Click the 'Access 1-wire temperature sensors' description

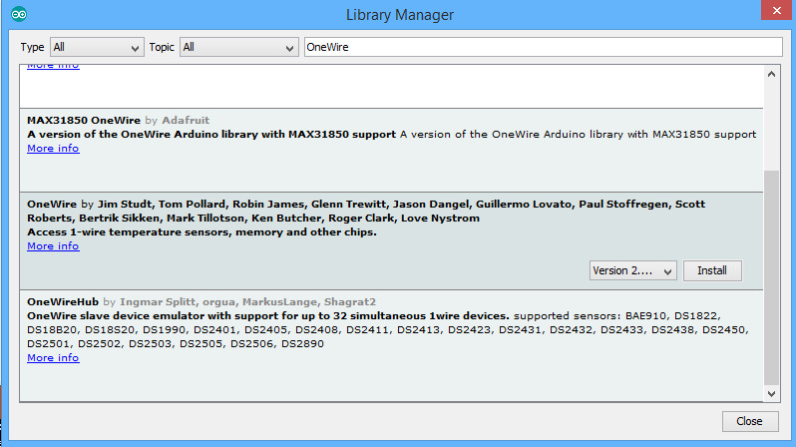click(202, 232)
